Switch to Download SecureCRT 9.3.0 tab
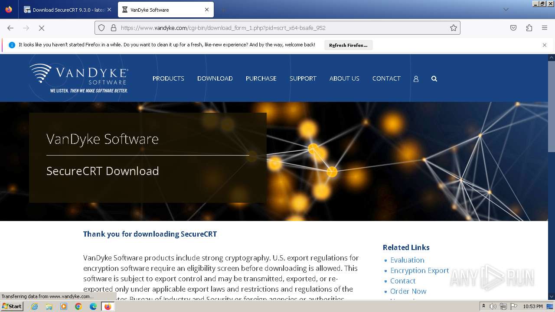 (67, 10)
